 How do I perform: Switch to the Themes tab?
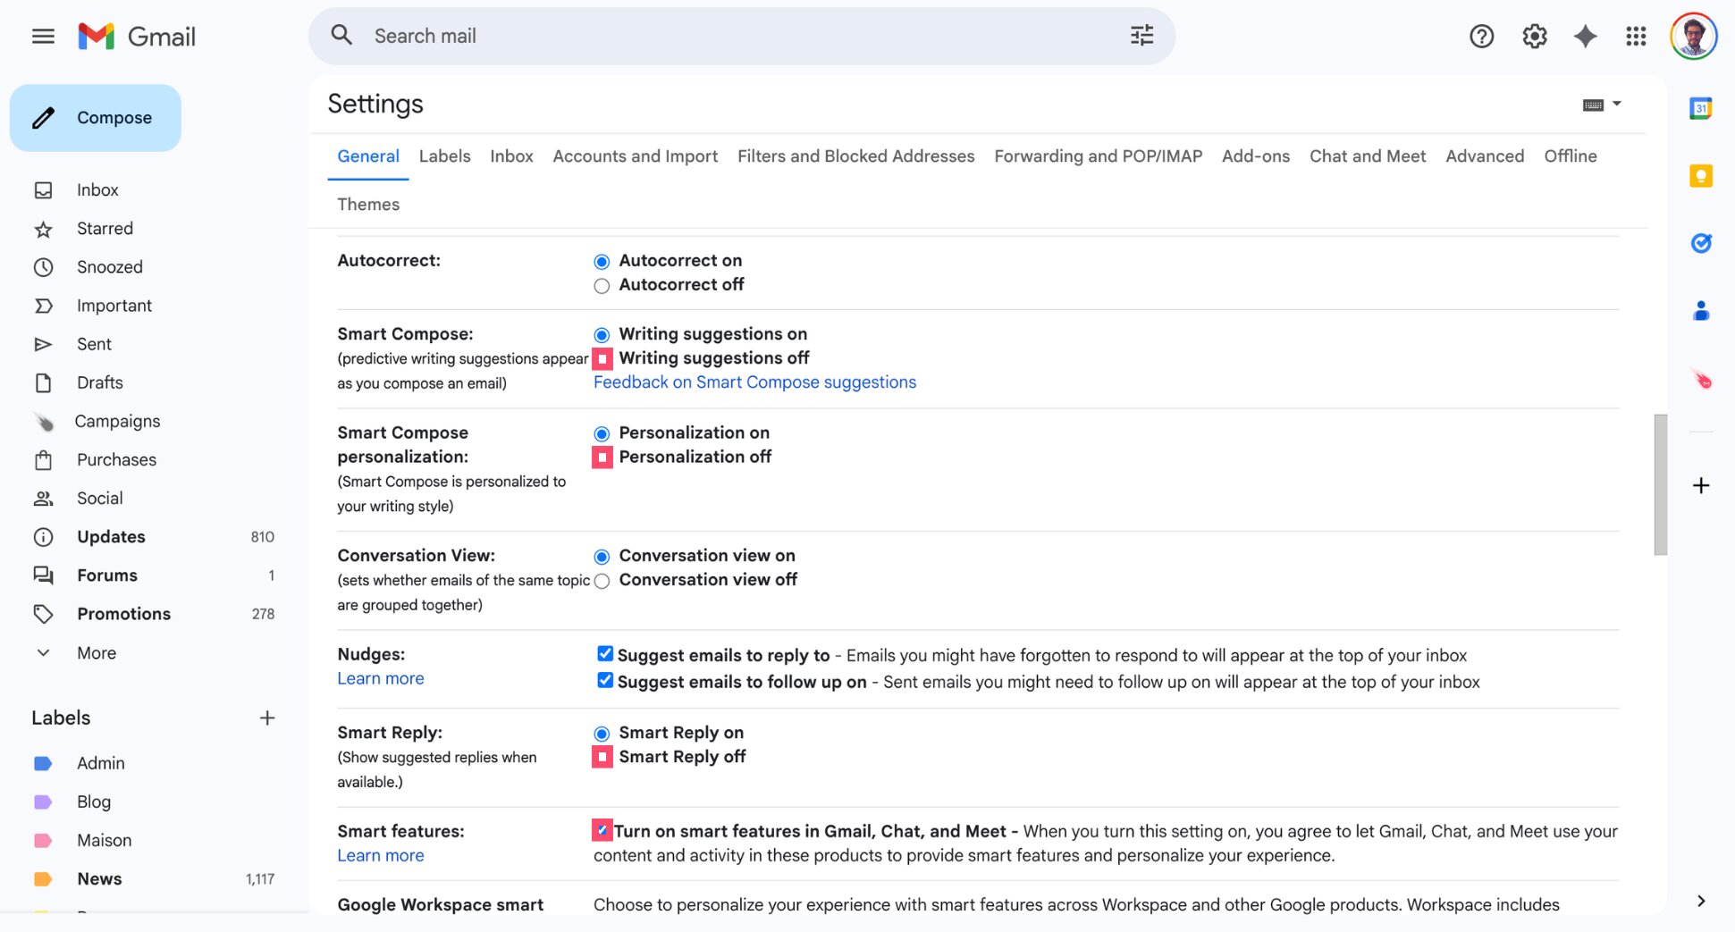coord(368,205)
